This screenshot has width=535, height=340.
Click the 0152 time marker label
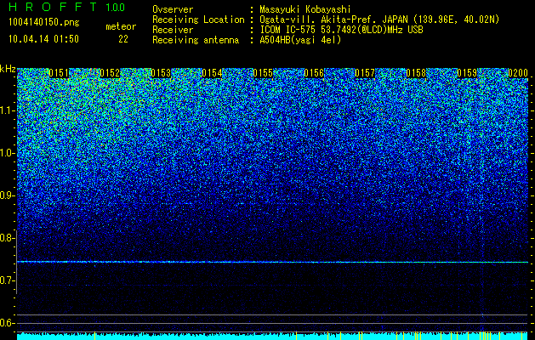pyautogui.click(x=110, y=73)
